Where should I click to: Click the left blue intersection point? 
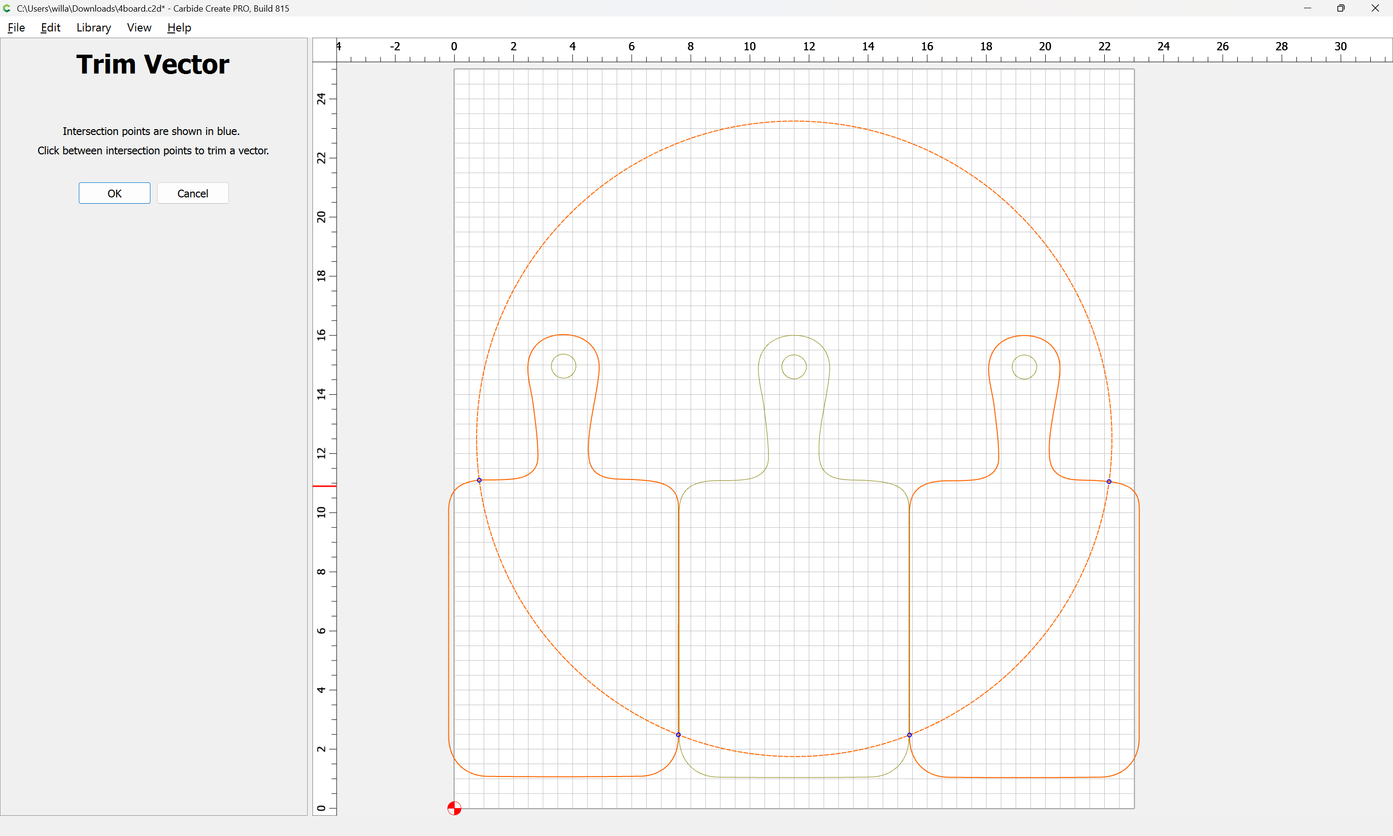pyautogui.click(x=479, y=480)
